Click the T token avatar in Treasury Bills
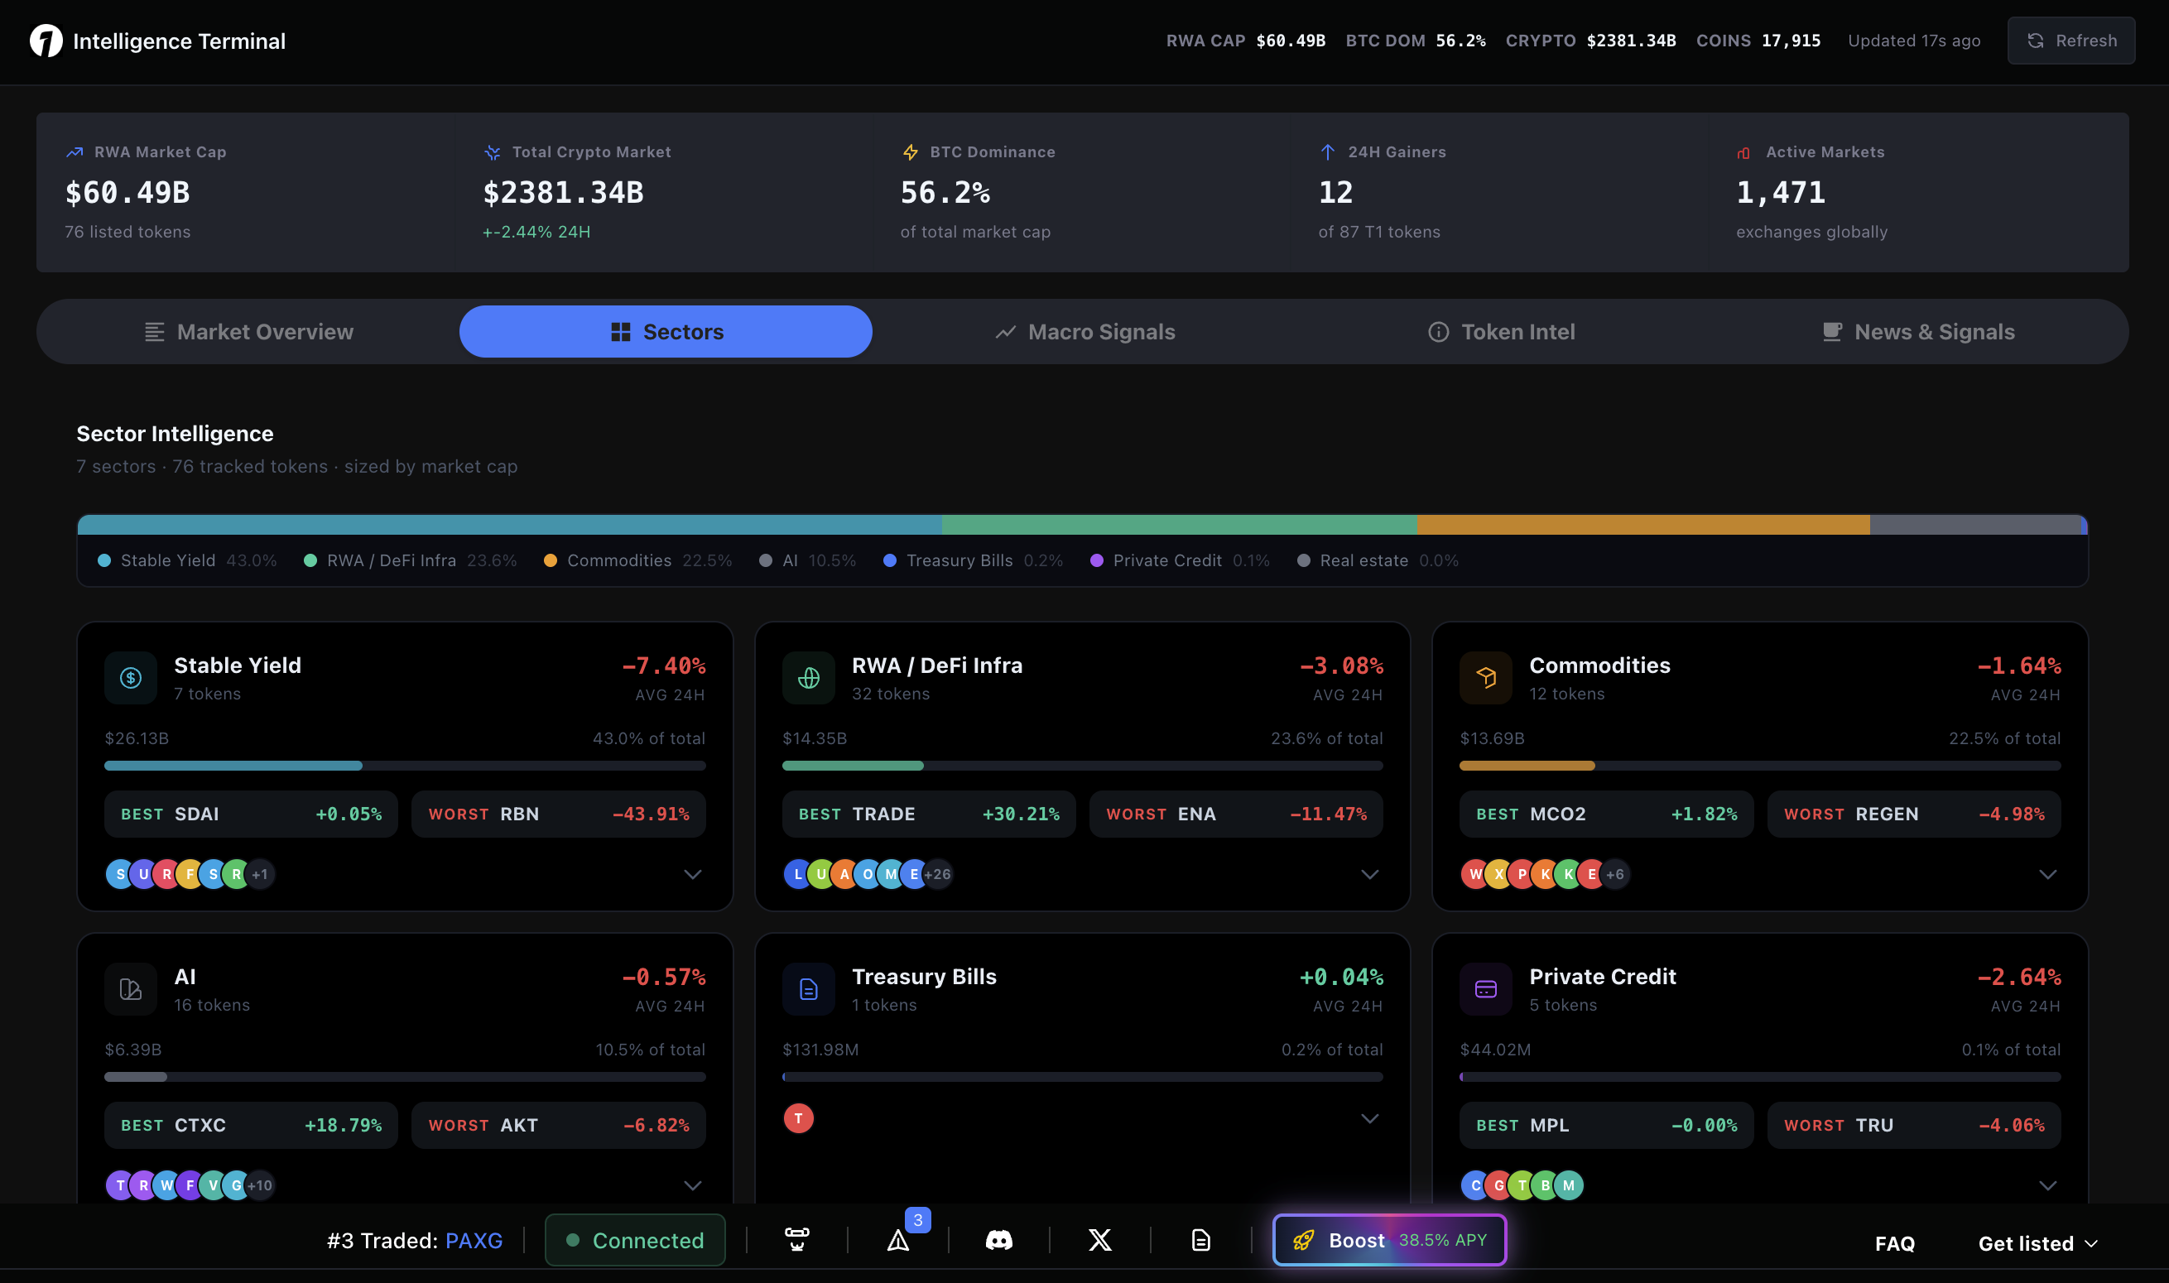2169x1283 pixels. tap(798, 1119)
